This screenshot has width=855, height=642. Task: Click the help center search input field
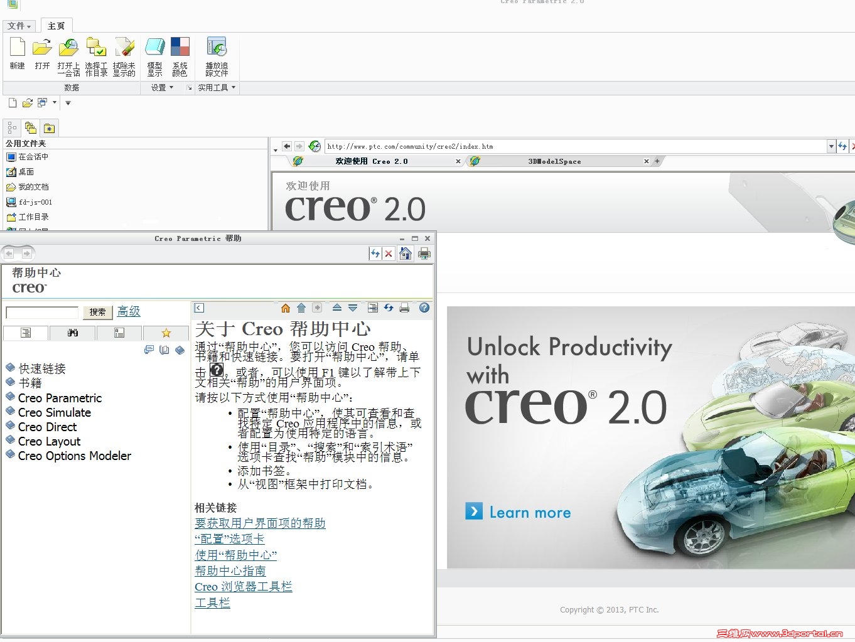point(42,312)
